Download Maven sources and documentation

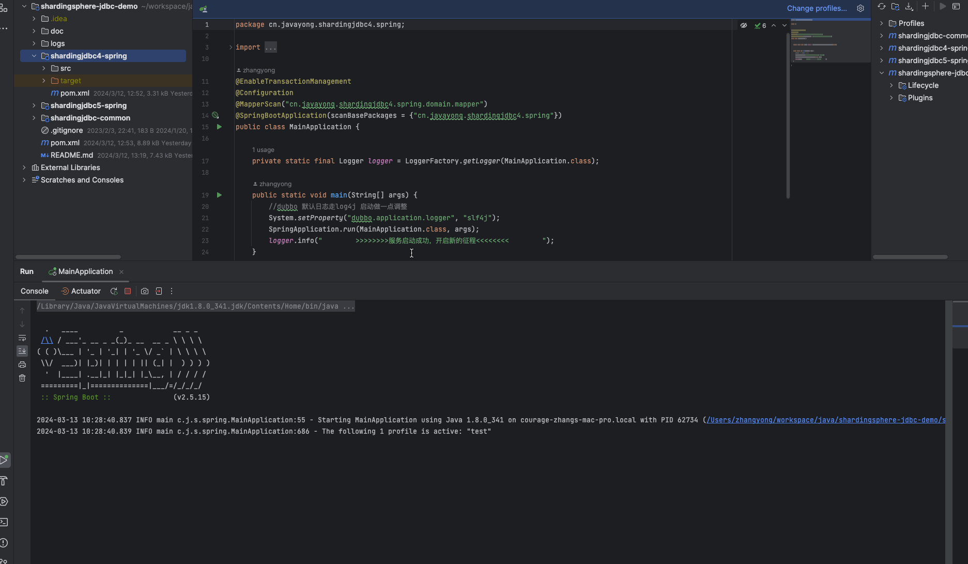(909, 7)
